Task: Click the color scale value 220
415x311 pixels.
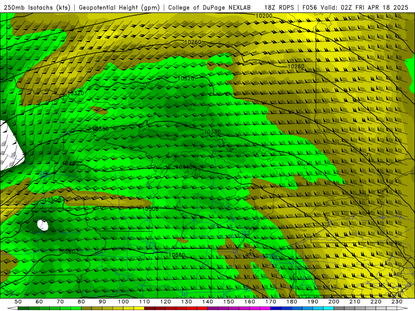Action: coord(376,302)
